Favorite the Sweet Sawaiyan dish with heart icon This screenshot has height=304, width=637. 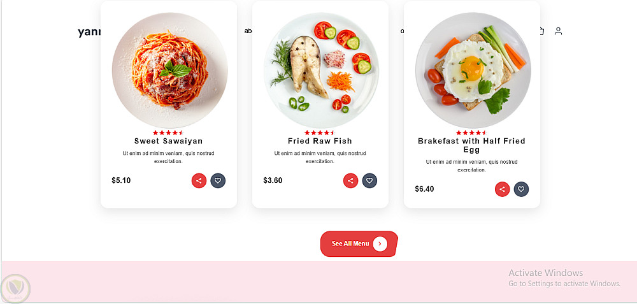tap(218, 181)
